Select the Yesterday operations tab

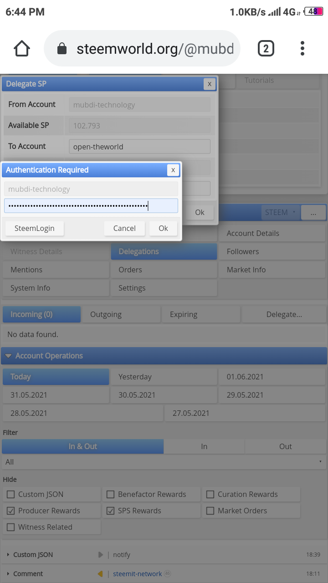[x=164, y=377]
